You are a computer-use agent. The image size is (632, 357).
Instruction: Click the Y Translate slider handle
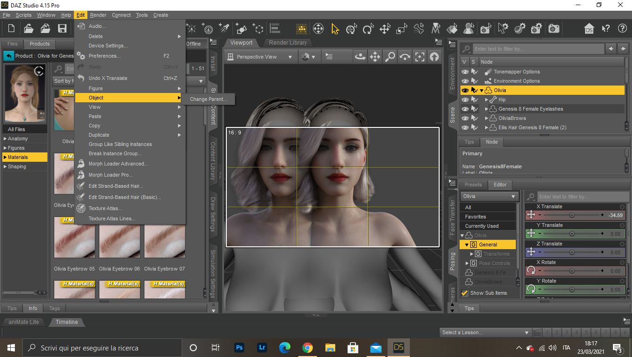(x=572, y=234)
